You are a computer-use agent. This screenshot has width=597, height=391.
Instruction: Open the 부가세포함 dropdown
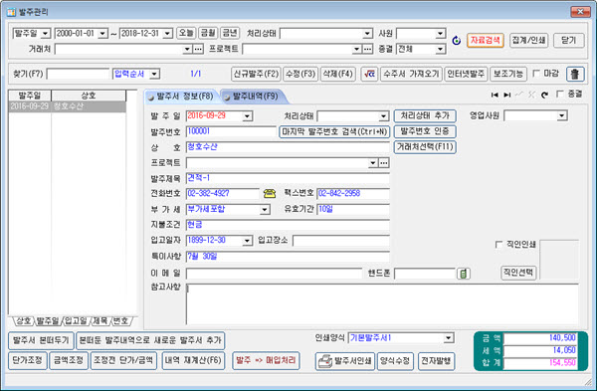click(265, 209)
